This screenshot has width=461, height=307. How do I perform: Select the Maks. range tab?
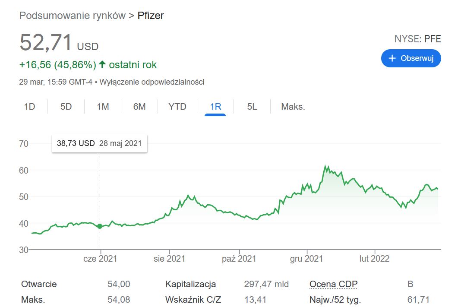coord(293,107)
